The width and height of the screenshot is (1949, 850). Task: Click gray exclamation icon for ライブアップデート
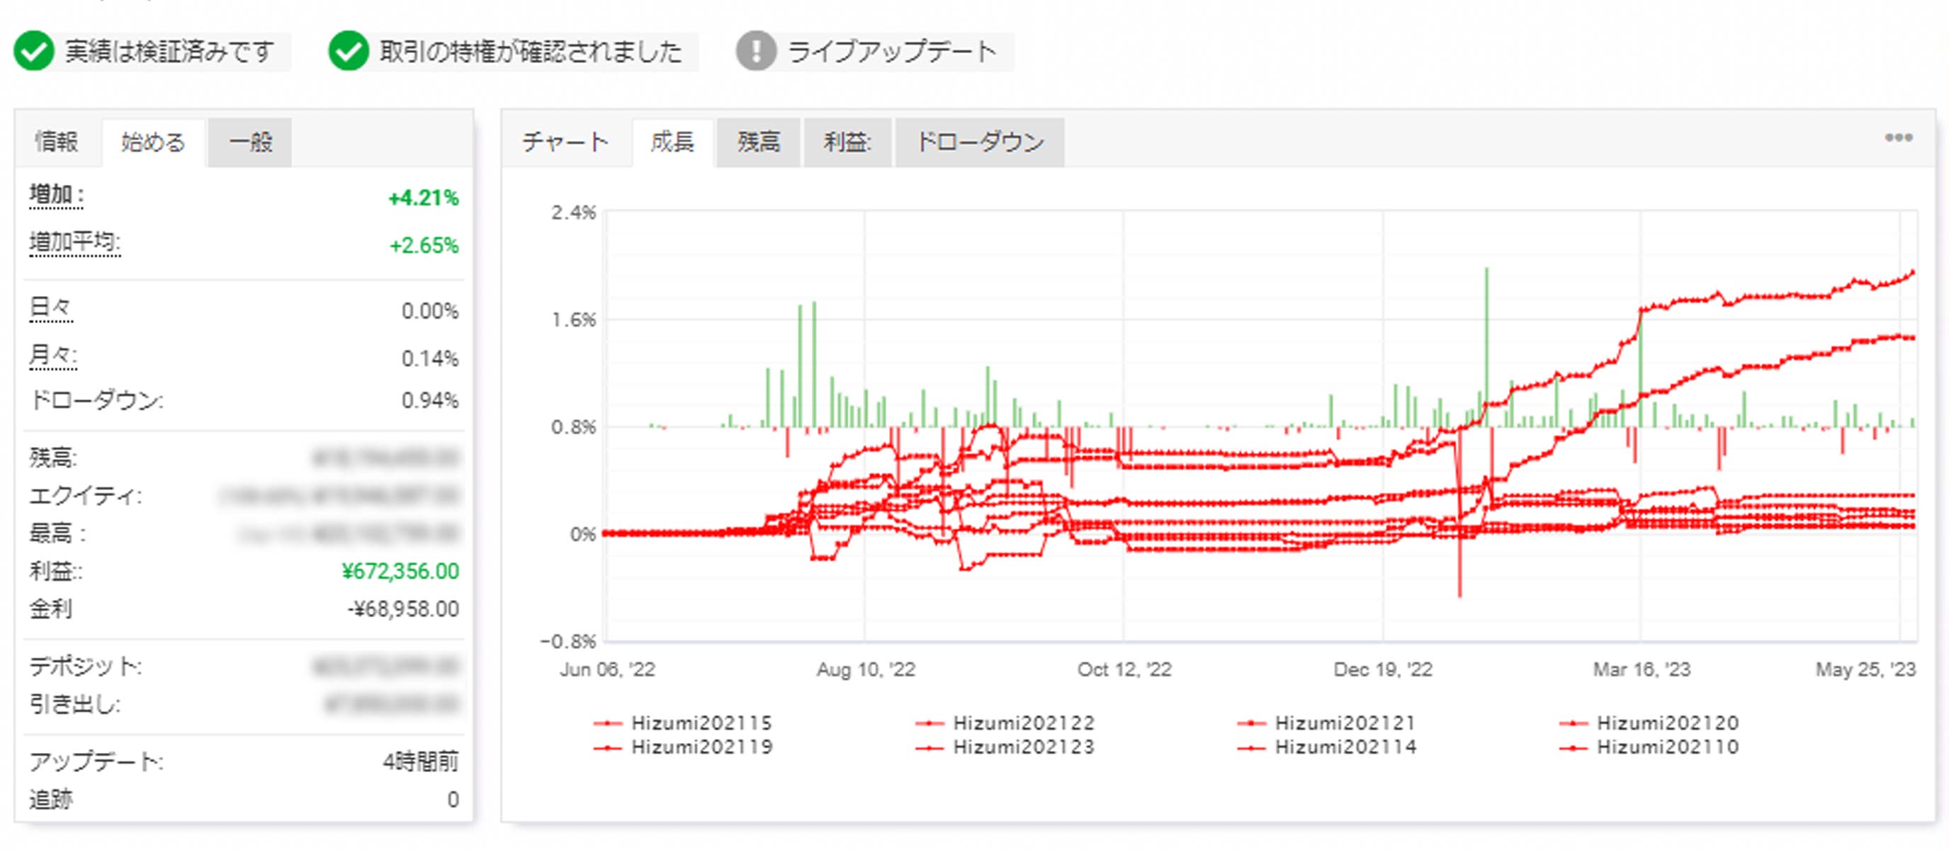(755, 52)
